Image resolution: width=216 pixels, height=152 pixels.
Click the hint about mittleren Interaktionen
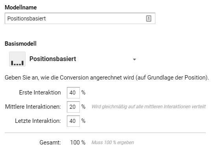(x=148, y=107)
